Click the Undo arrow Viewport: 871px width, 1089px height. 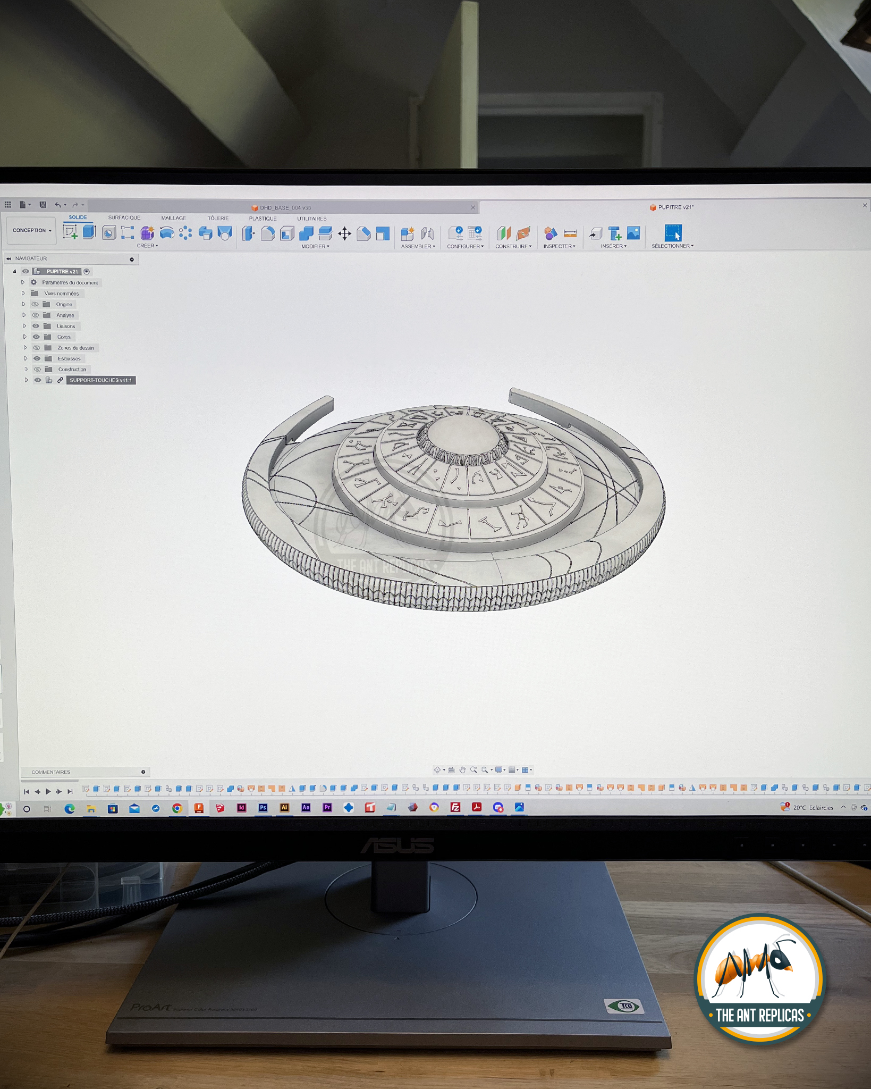[57, 205]
